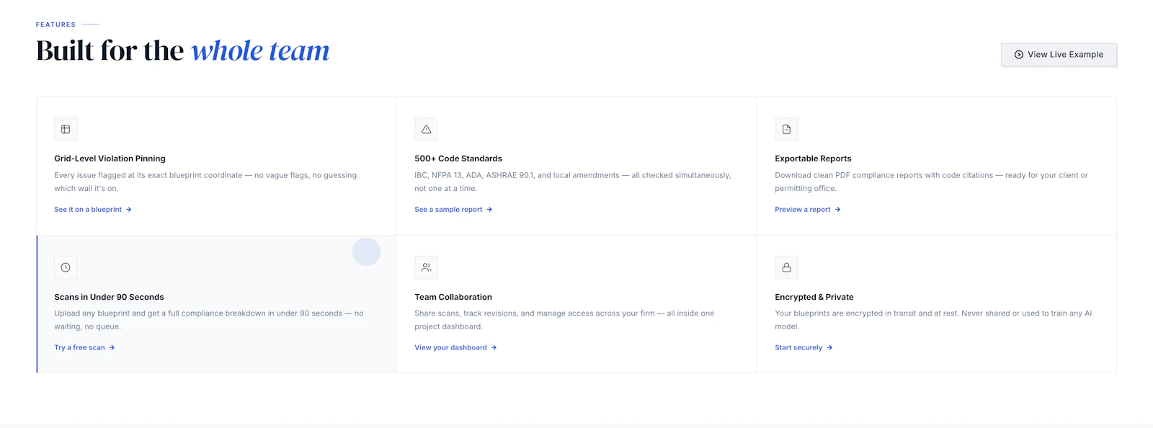Open the See a sample report link
The width and height of the screenshot is (1153, 428).
pyautogui.click(x=453, y=210)
